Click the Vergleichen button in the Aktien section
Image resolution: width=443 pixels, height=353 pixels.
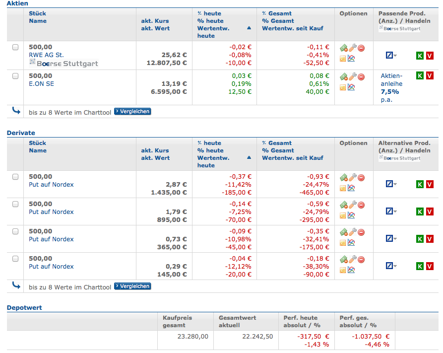click(x=132, y=111)
